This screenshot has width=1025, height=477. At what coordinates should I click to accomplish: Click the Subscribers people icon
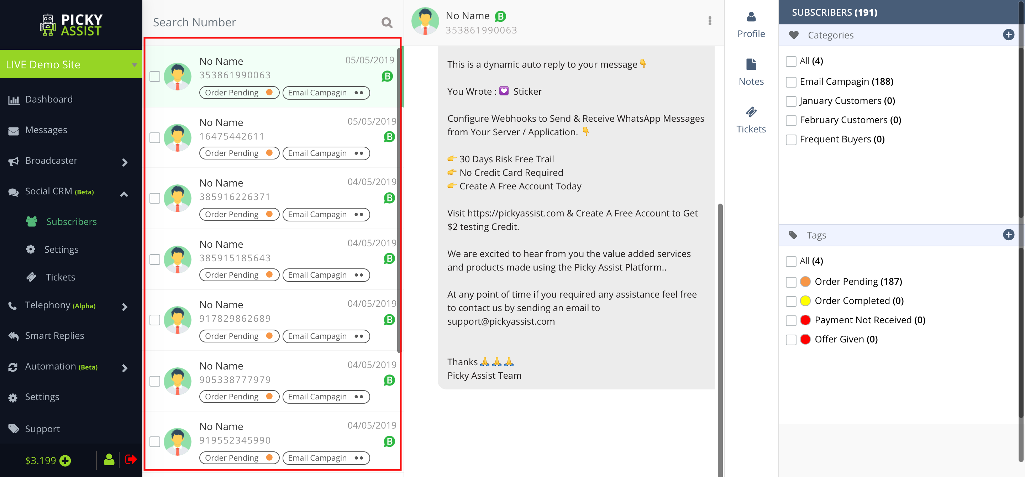[x=32, y=221]
